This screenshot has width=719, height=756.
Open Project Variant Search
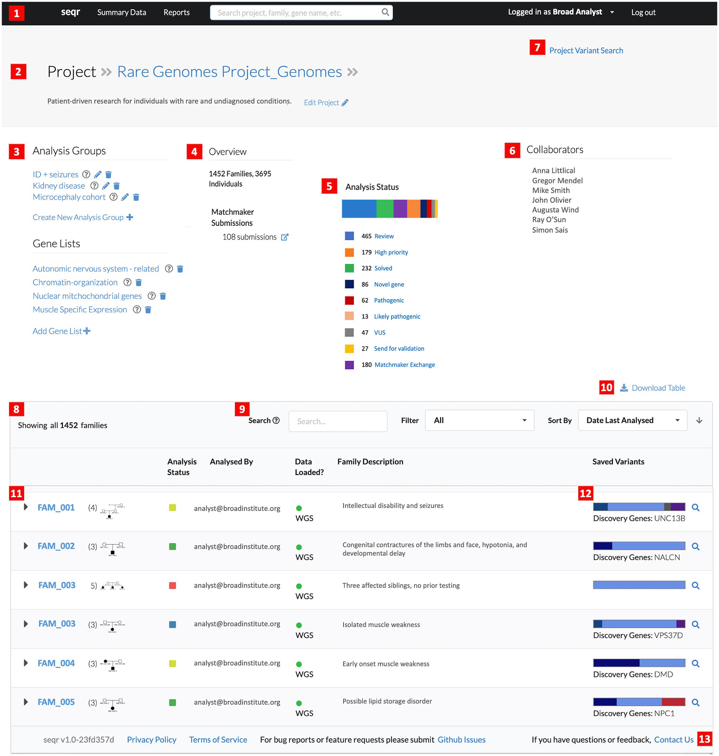tap(586, 50)
